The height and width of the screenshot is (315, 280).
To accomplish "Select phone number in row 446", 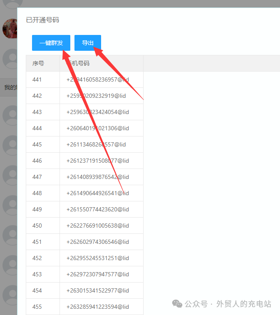I will 98,161.
